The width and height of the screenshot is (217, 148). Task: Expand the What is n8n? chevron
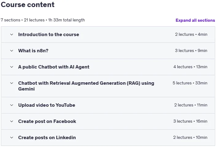coord(12,51)
